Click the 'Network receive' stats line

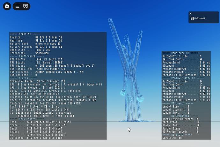pos(36,47)
